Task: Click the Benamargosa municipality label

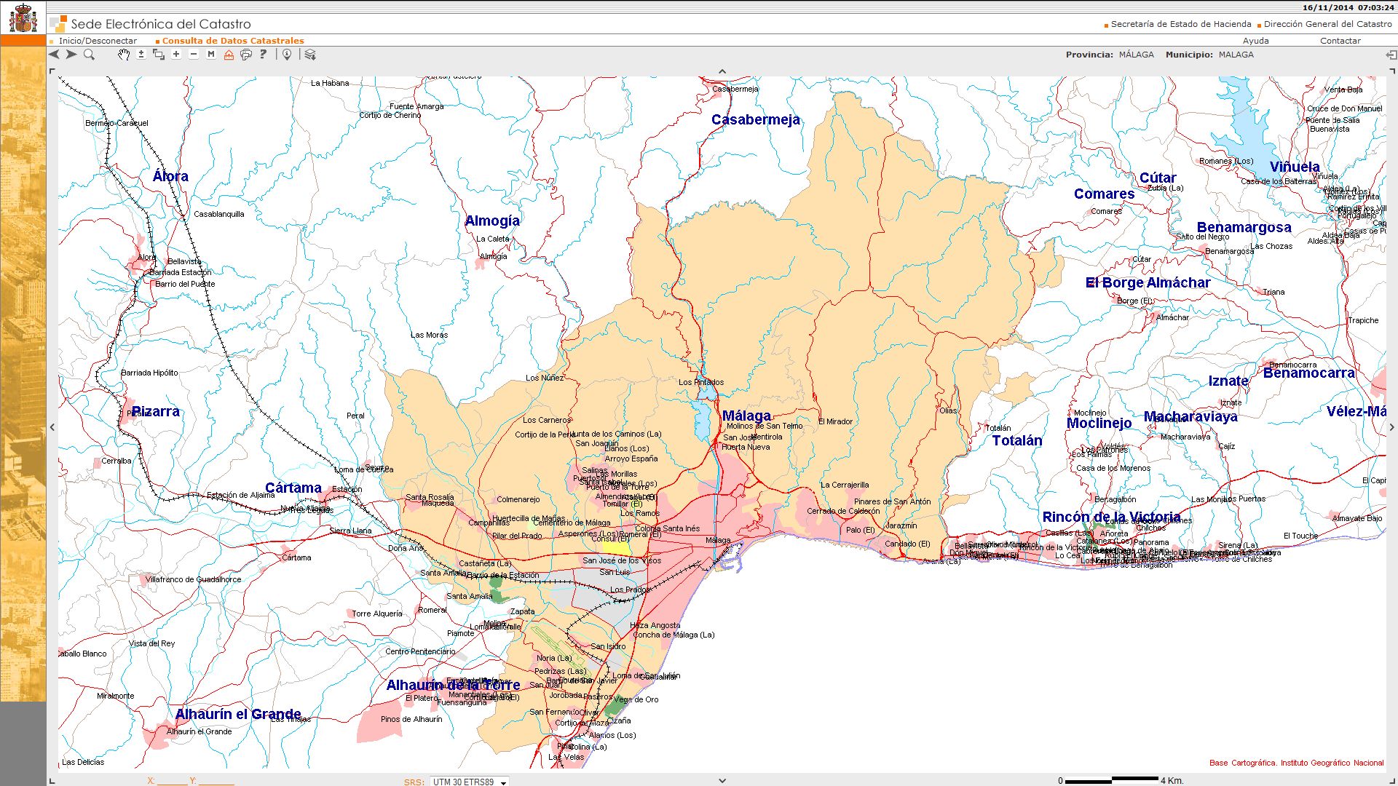Action: (1244, 227)
